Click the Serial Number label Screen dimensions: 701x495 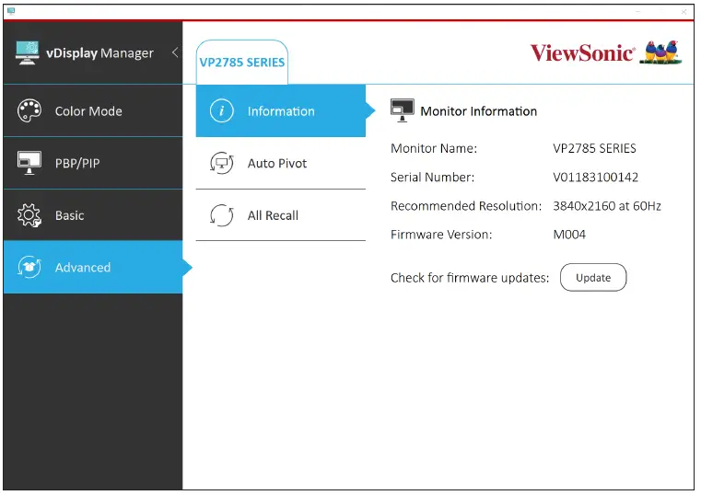pyautogui.click(x=432, y=178)
